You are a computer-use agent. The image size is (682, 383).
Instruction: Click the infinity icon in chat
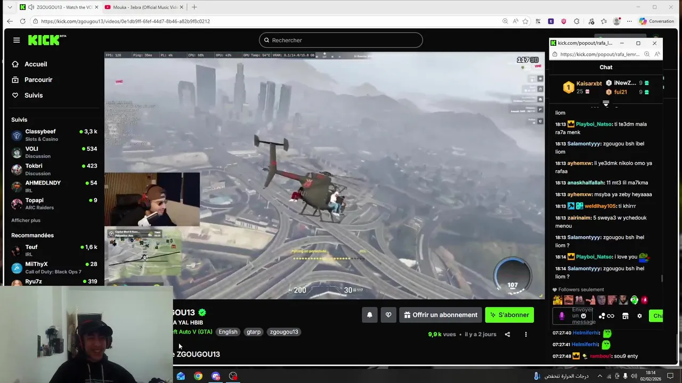click(611, 316)
